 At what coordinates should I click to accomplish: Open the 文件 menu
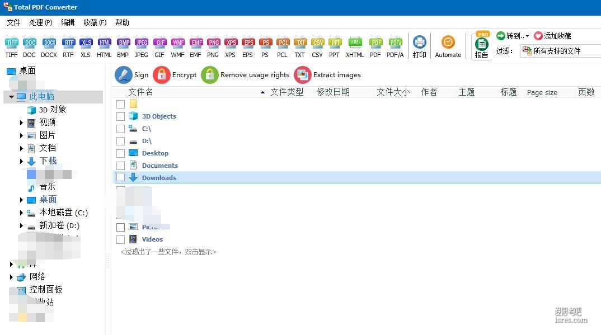click(x=13, y=22)
